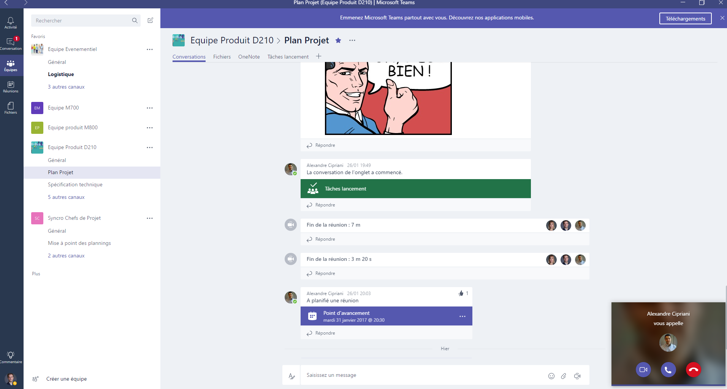The image size is (727, 389).
Task: Click the compose new chat icon
Action: [x=150, y=21]
